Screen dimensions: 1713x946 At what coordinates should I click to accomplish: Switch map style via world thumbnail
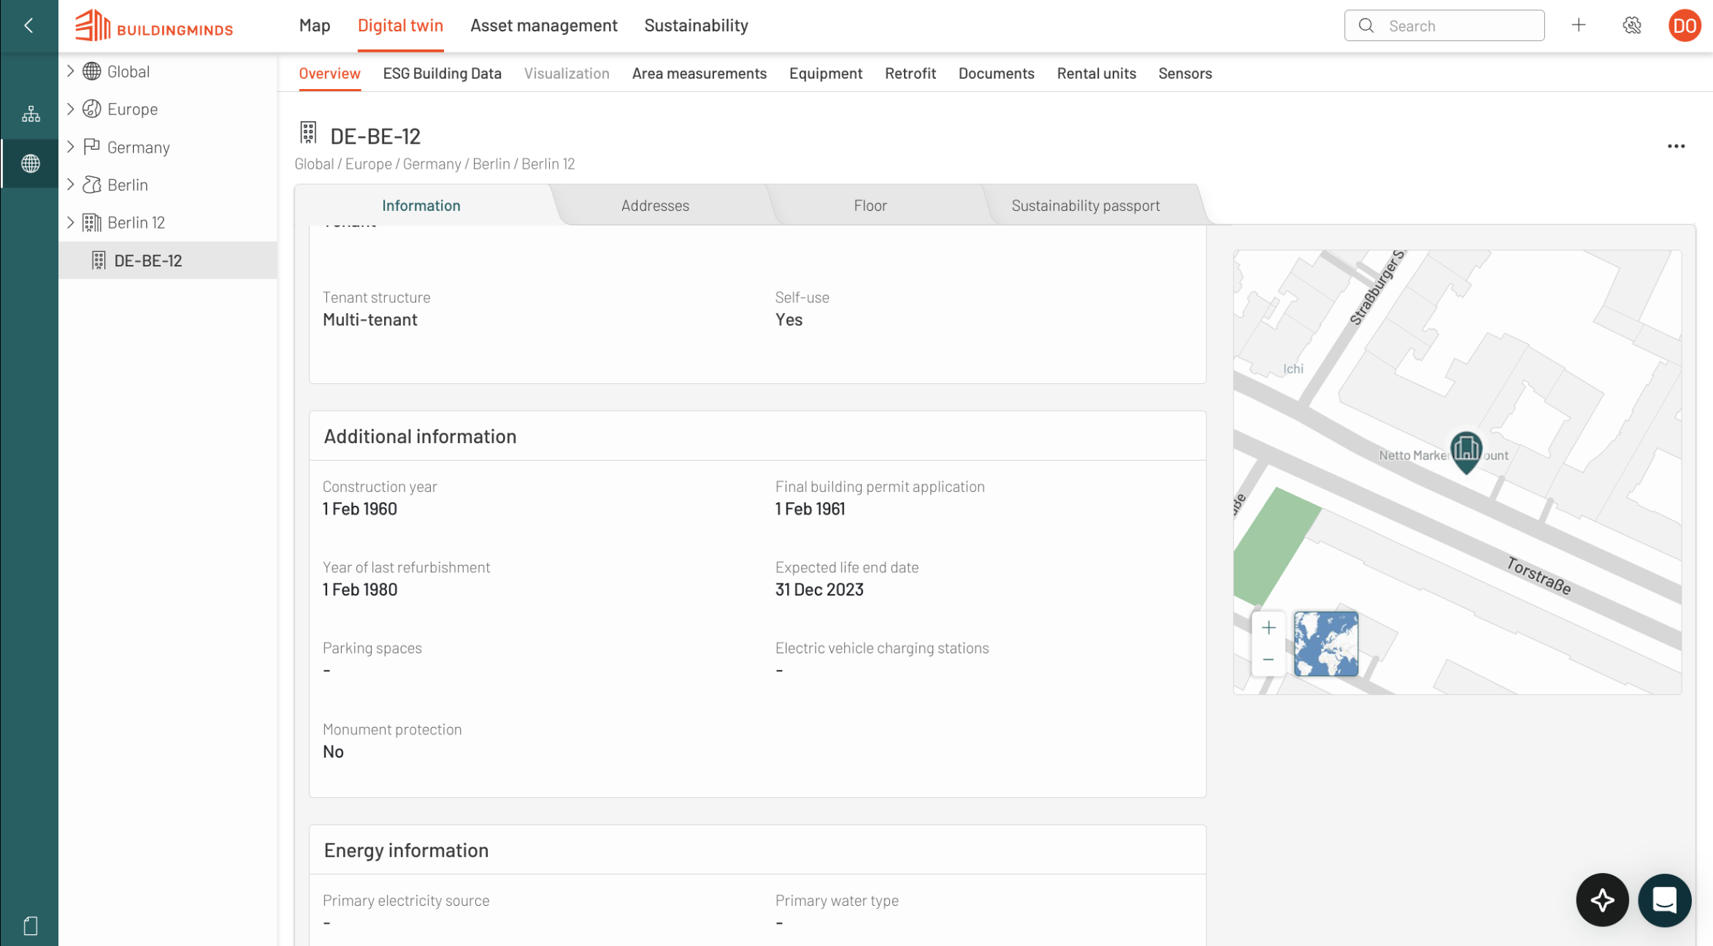[x=1326, y=644]
